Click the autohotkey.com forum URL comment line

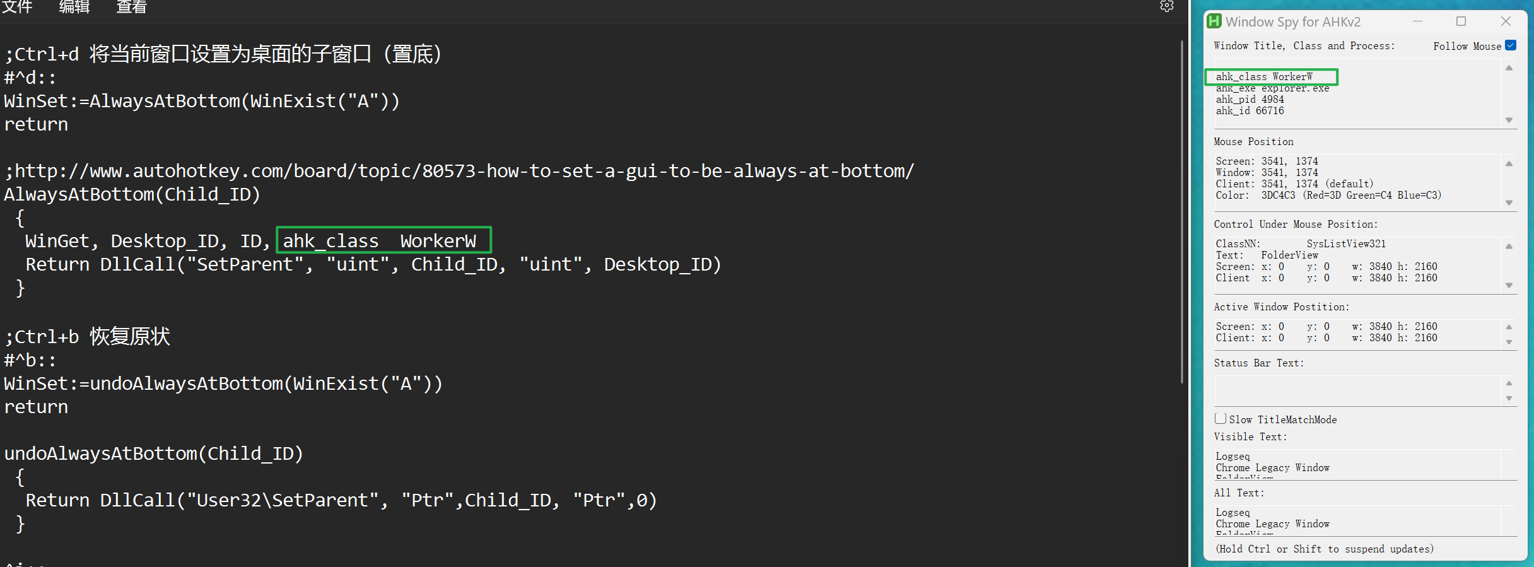tap(459, 171)
